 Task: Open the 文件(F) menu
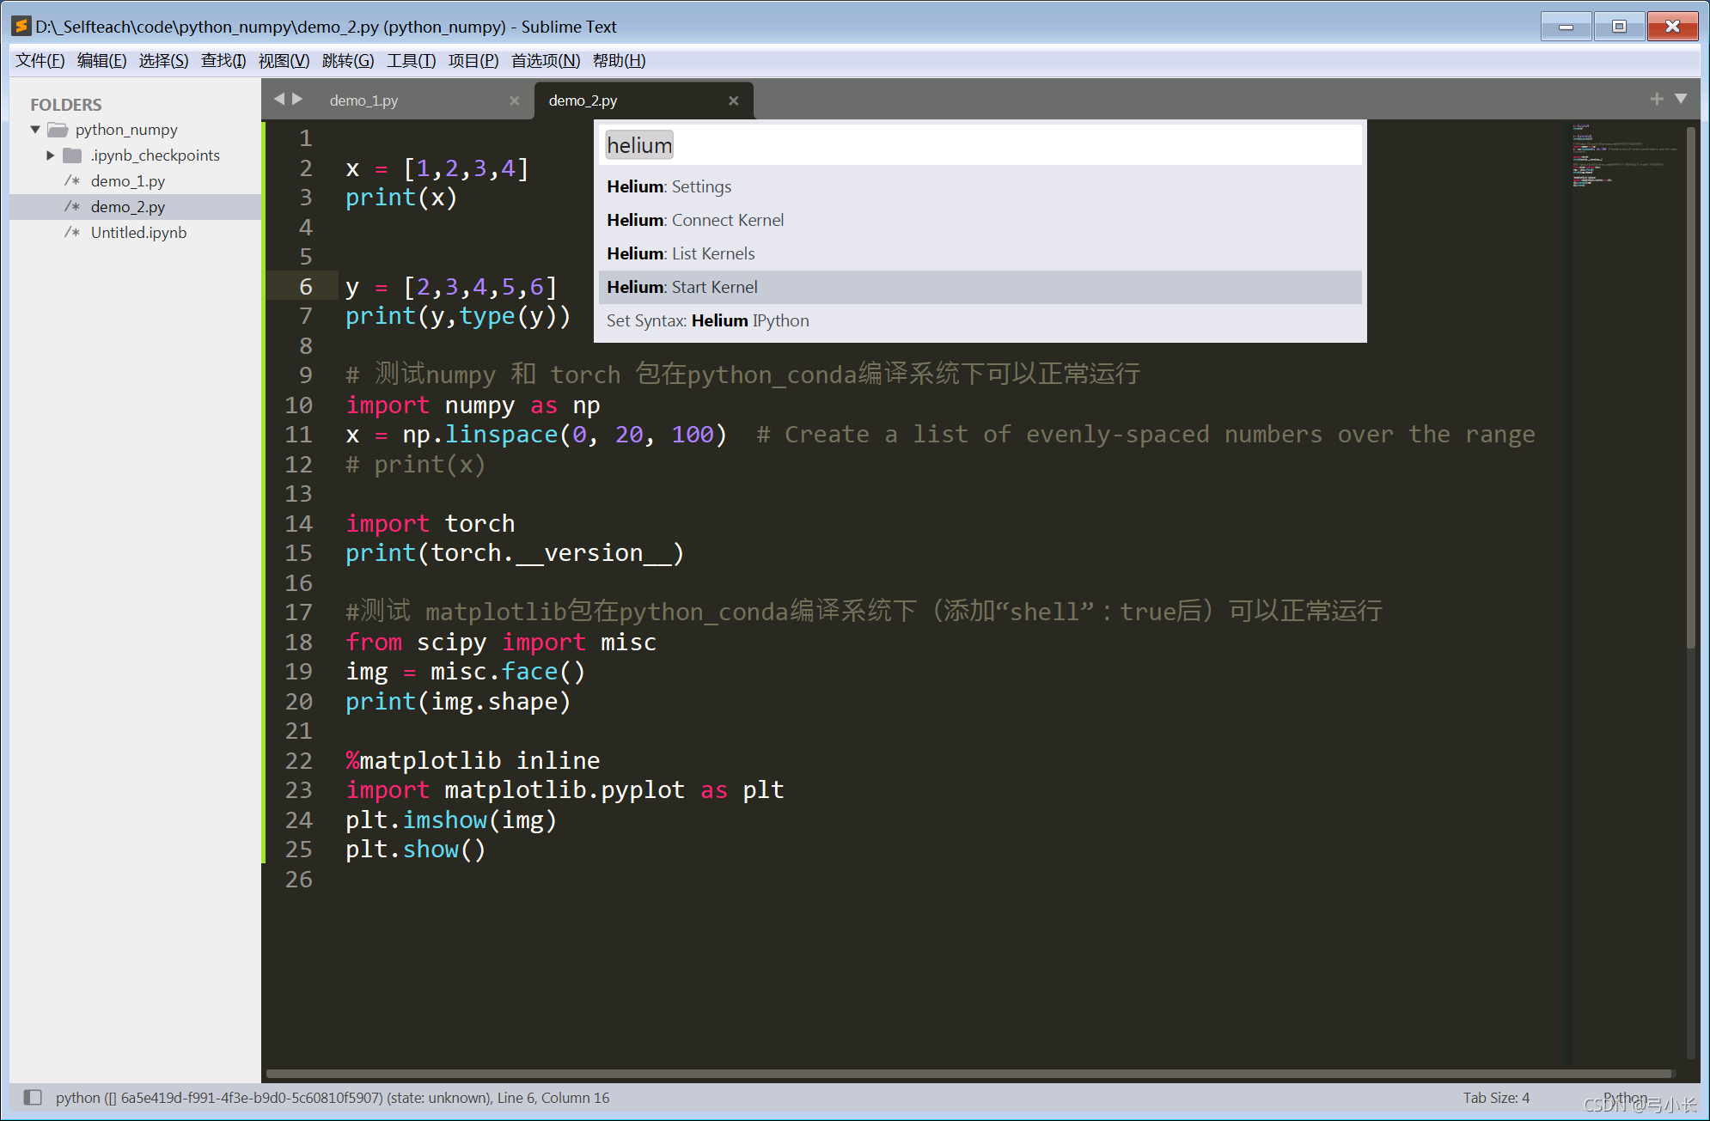click(x=40, y=61)
